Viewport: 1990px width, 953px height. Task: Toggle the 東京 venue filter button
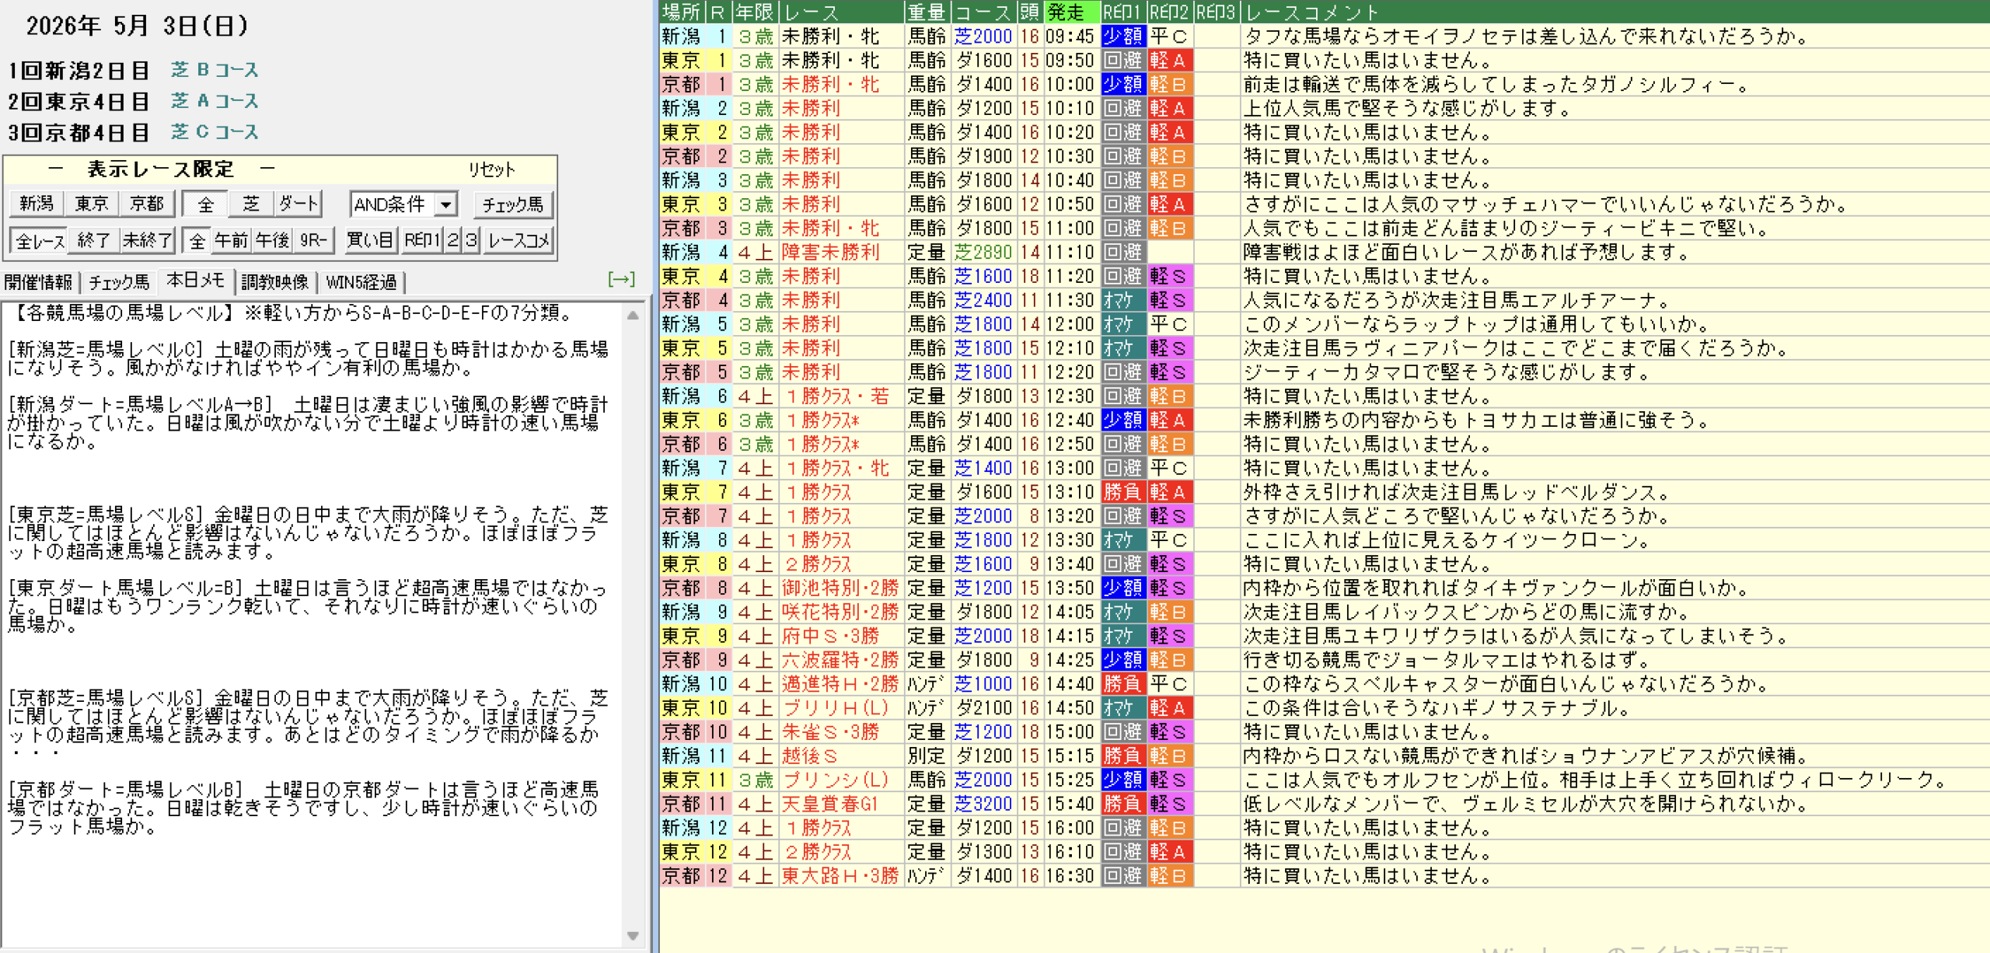tap(92, 204)
